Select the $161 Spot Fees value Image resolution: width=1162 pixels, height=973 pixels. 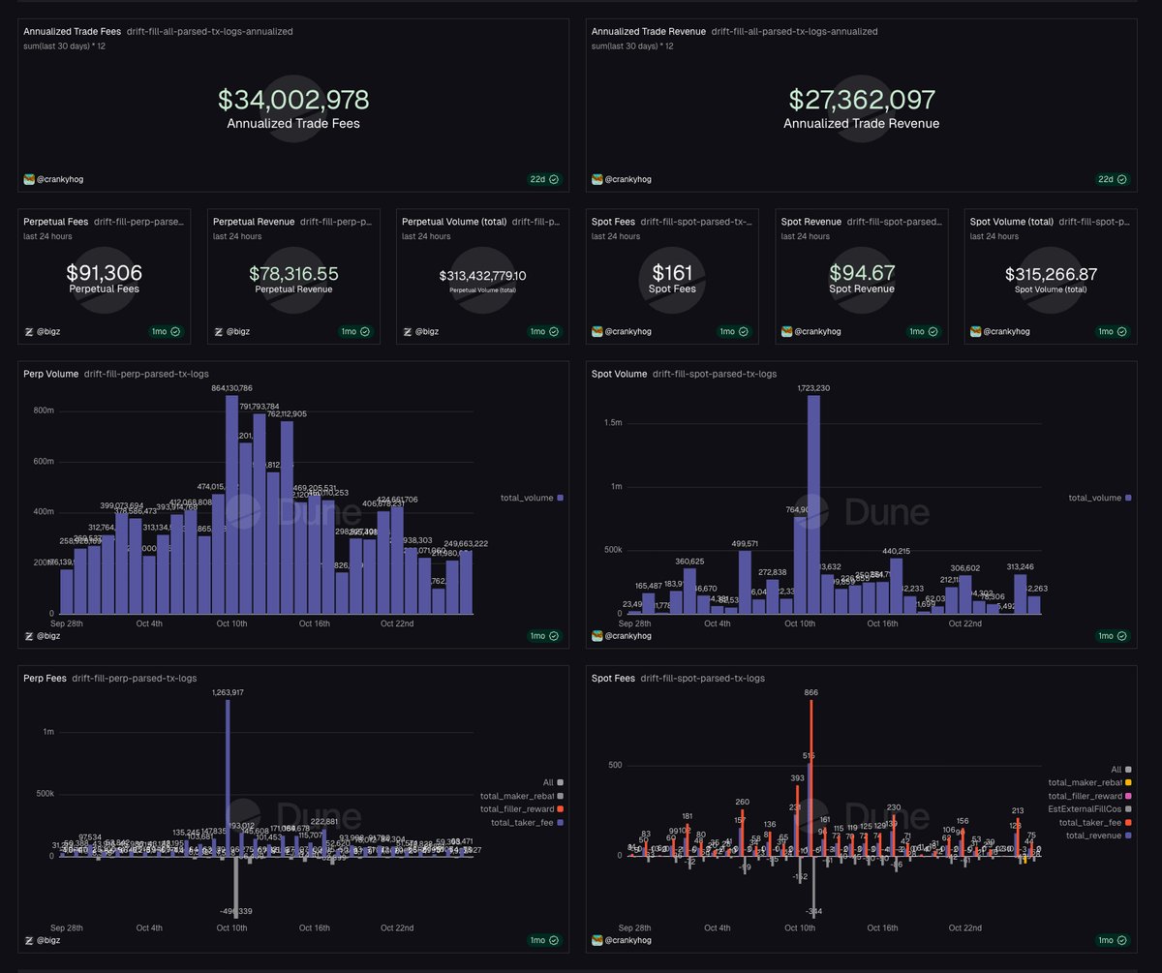[x=672, y=273]
